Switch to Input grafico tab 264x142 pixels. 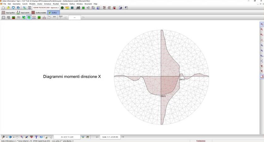coord(8,13)
